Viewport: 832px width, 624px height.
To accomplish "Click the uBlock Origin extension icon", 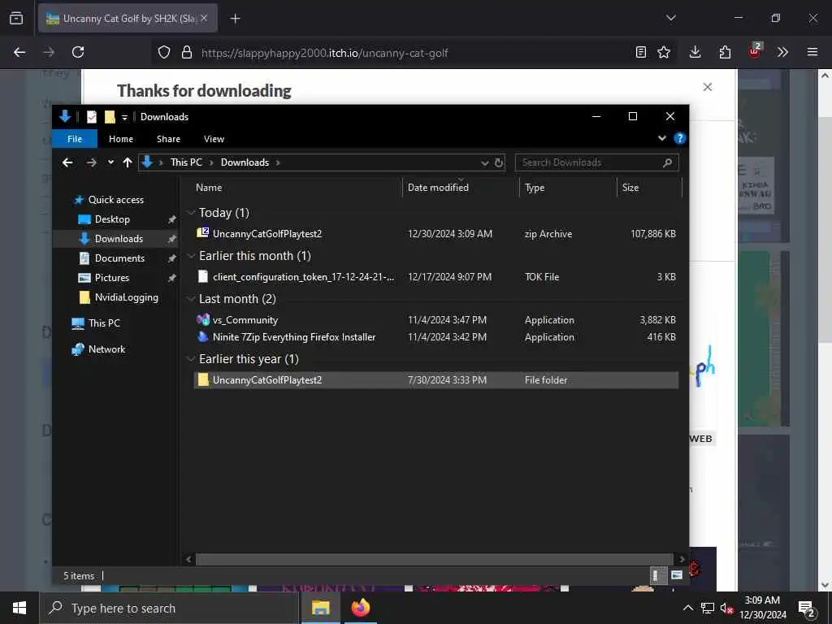I will 755,51.
